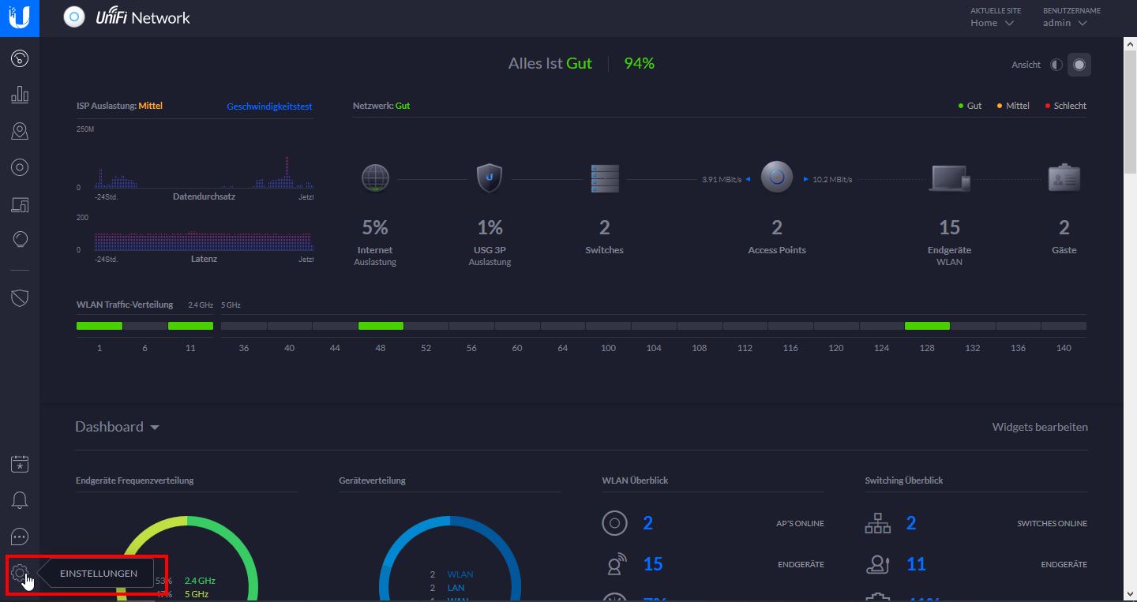Click the USG 3P gateway shield icon

490,178
